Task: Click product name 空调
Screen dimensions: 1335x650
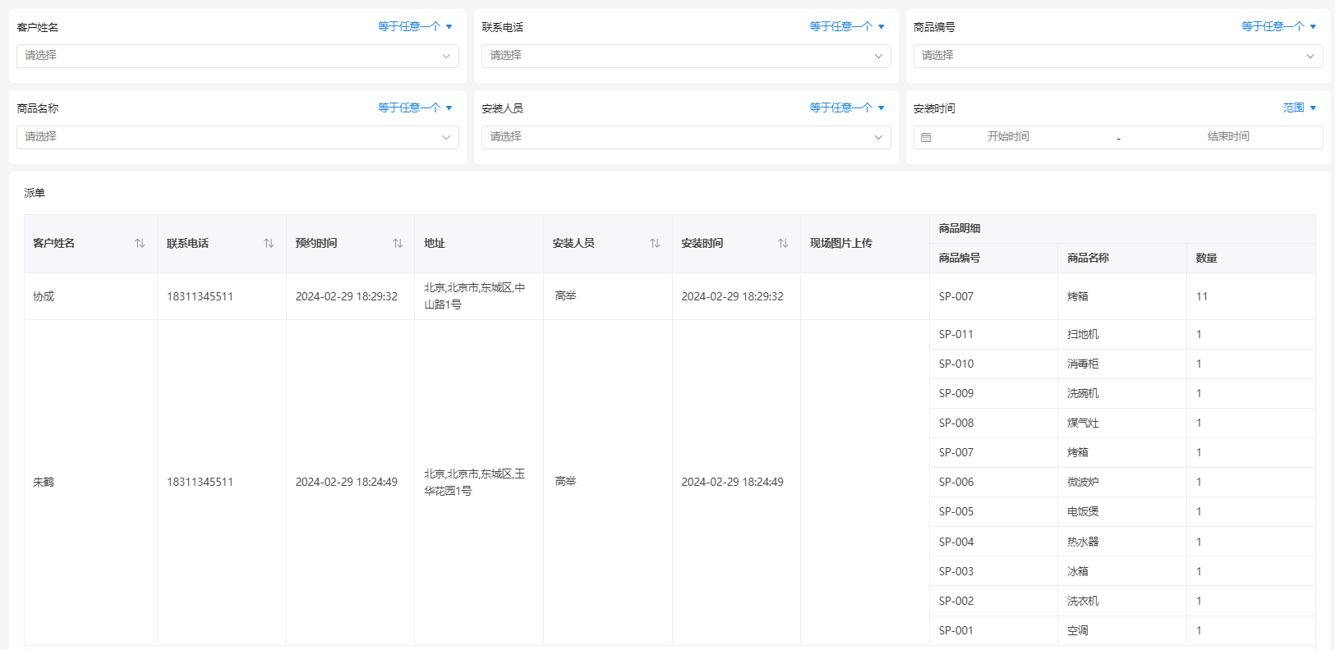Action: 1078,631
